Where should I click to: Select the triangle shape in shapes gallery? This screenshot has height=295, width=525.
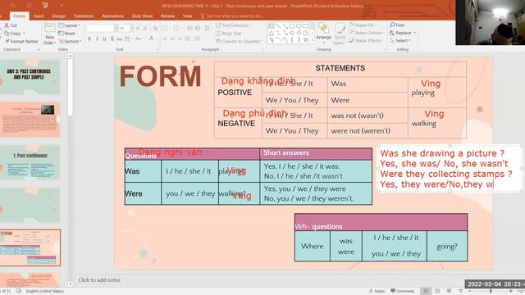(x=272, y=33)
